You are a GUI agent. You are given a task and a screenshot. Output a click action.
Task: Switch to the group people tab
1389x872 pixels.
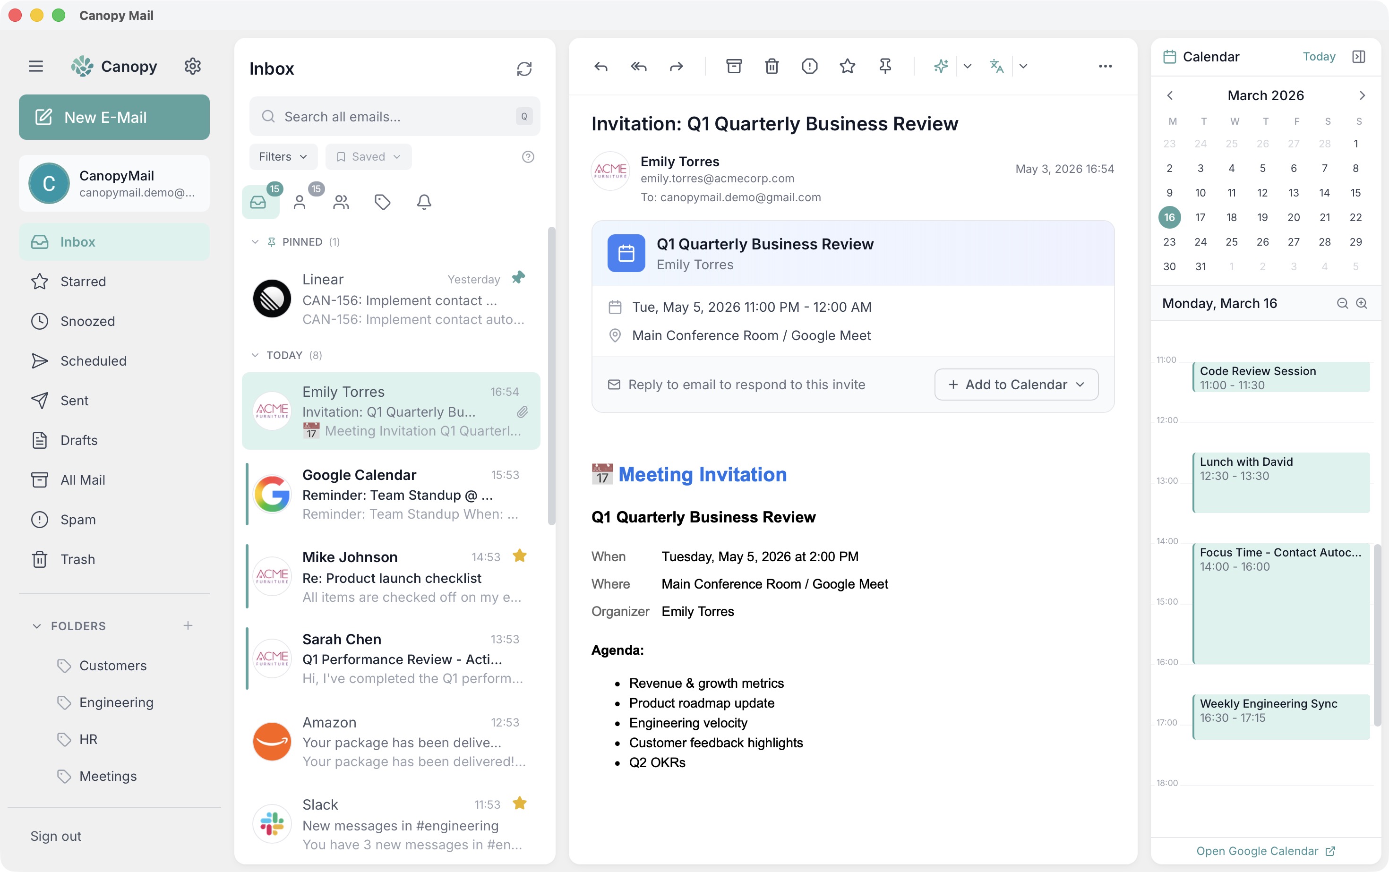341,202
